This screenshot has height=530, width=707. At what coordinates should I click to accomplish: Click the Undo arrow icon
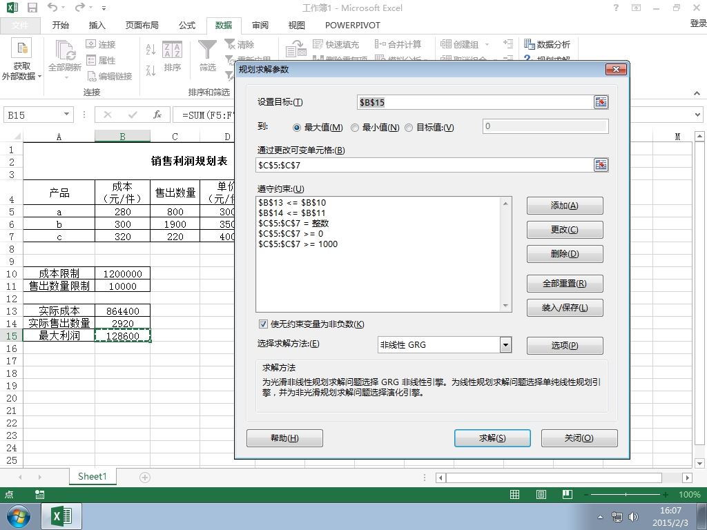[x=52, y=7]
